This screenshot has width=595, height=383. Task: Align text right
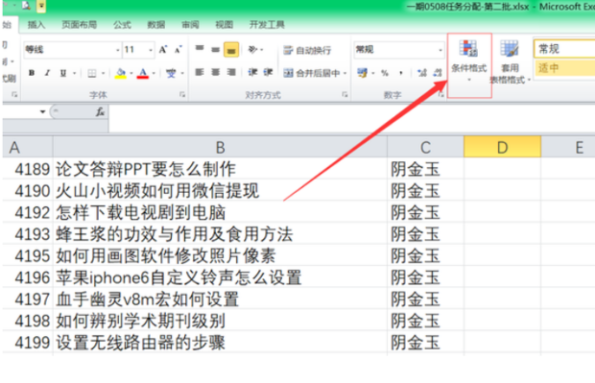point(231,72)
